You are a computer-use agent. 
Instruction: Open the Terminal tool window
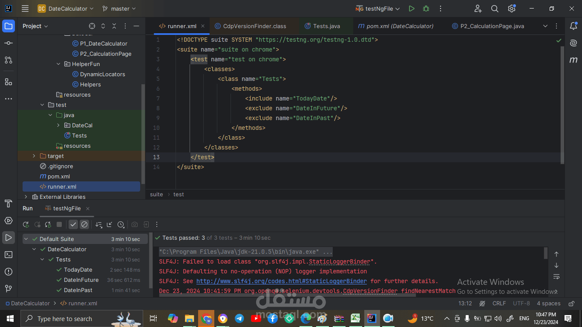pyautogui.click(x=9, y=255)
